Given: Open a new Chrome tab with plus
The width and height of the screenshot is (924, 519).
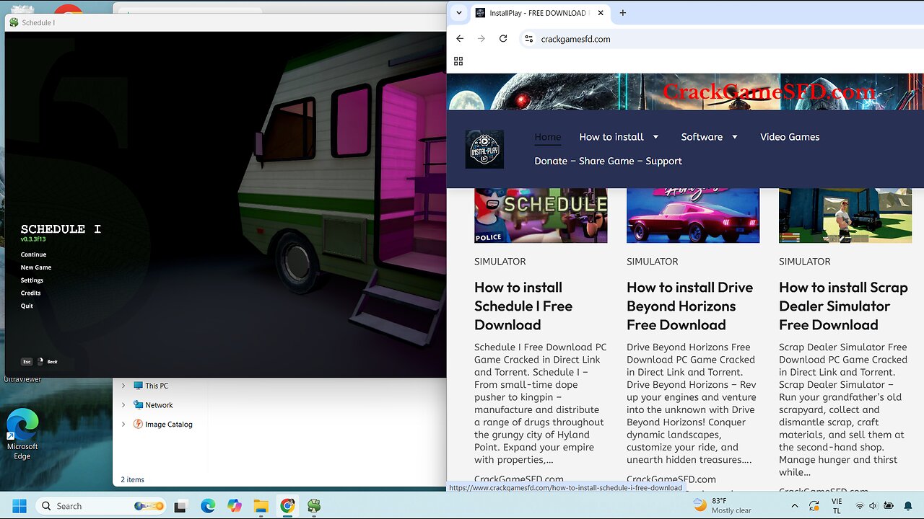Looking at the screenshot, I should (623, 13).
